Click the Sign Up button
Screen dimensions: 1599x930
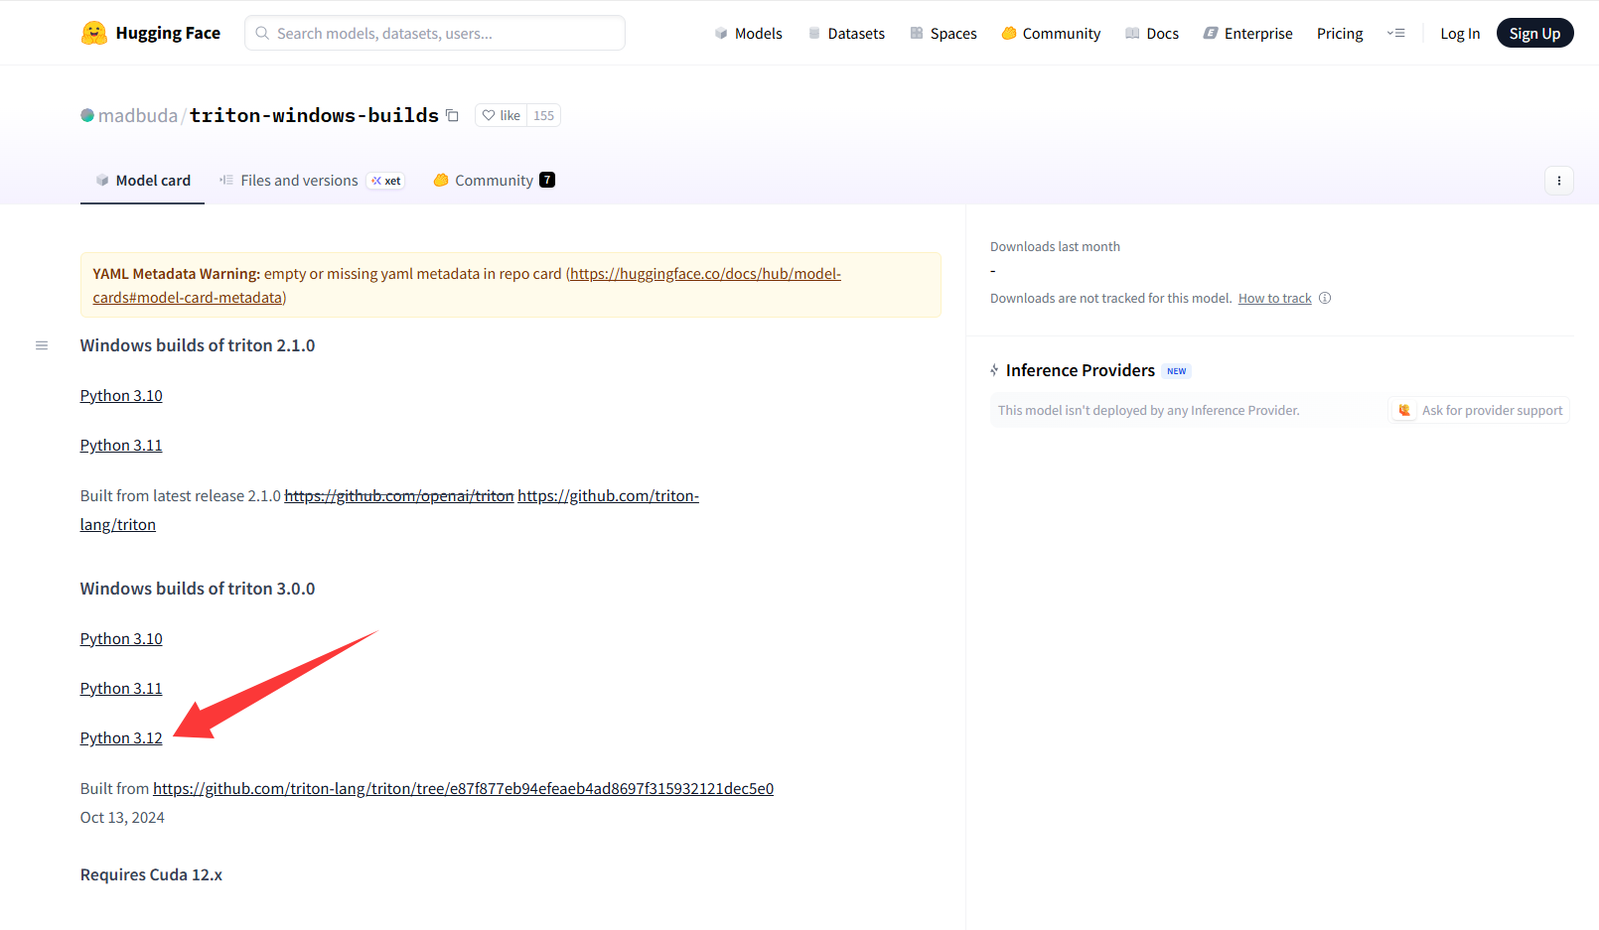(x=1534, y=32)
